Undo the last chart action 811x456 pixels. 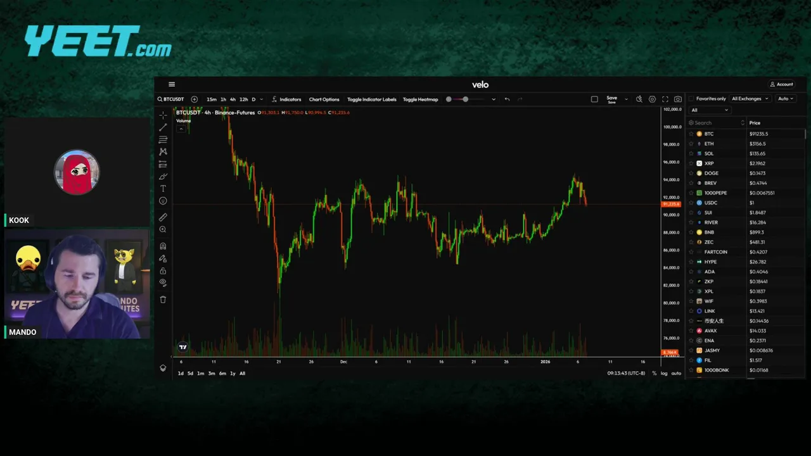(507, 99)
